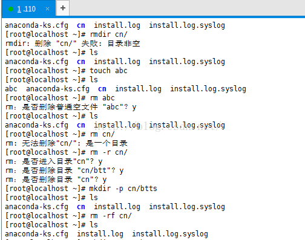The height and width of the screenshot is (240, 305).
Task: Click the 'rm abc' command line
Action: [x=60, y=98]
